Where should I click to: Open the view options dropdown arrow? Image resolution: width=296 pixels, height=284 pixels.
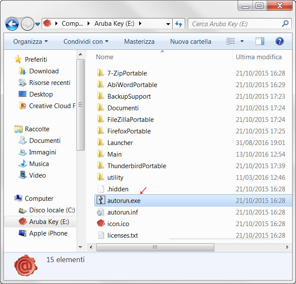242,42
